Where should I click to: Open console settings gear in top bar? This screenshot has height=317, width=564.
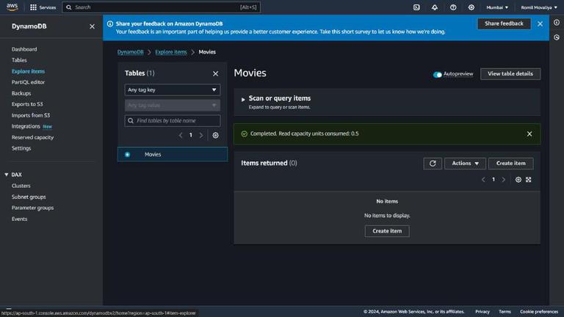(x=471, y=7)
